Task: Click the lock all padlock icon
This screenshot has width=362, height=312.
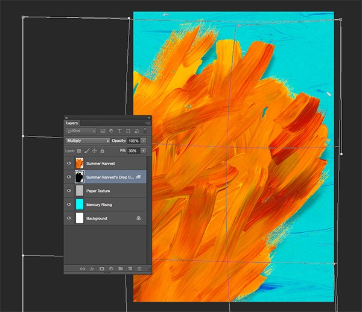Action: tap(101, 150)
